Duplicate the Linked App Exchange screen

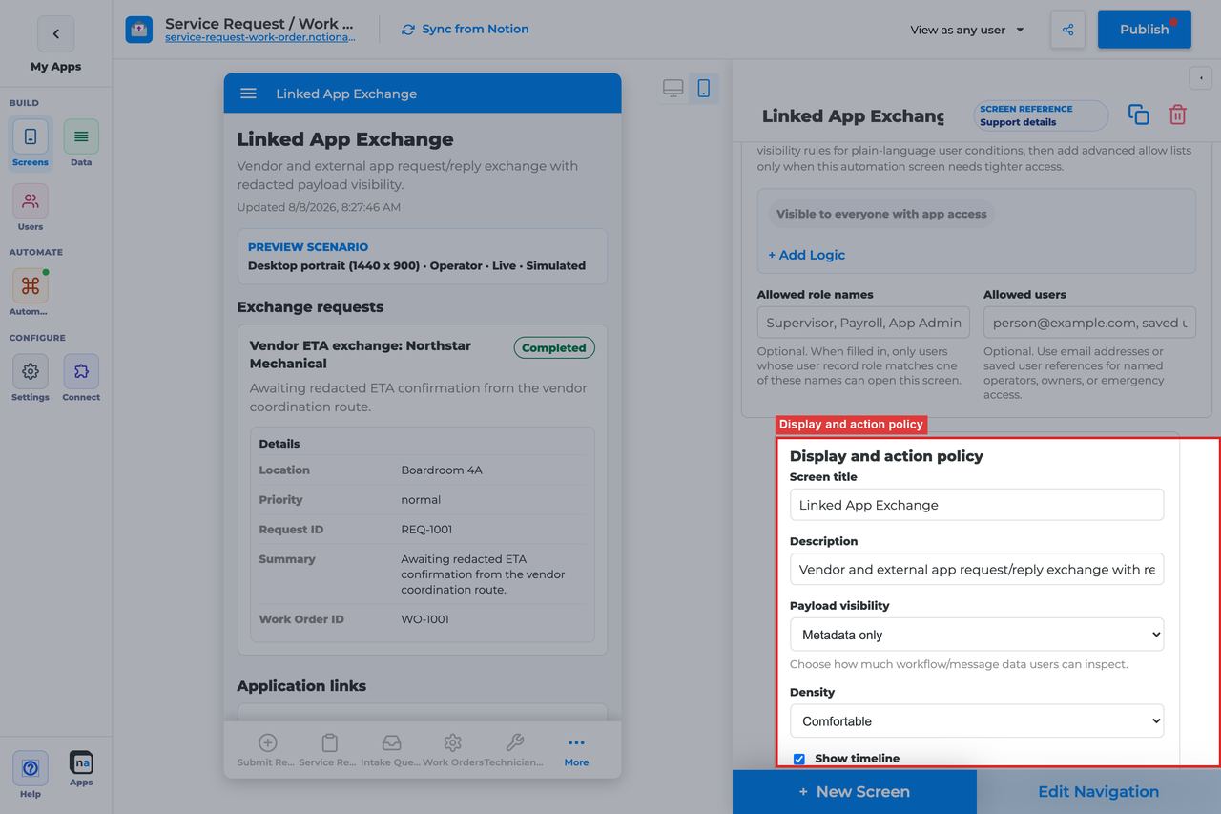[x=1138, y=115]
